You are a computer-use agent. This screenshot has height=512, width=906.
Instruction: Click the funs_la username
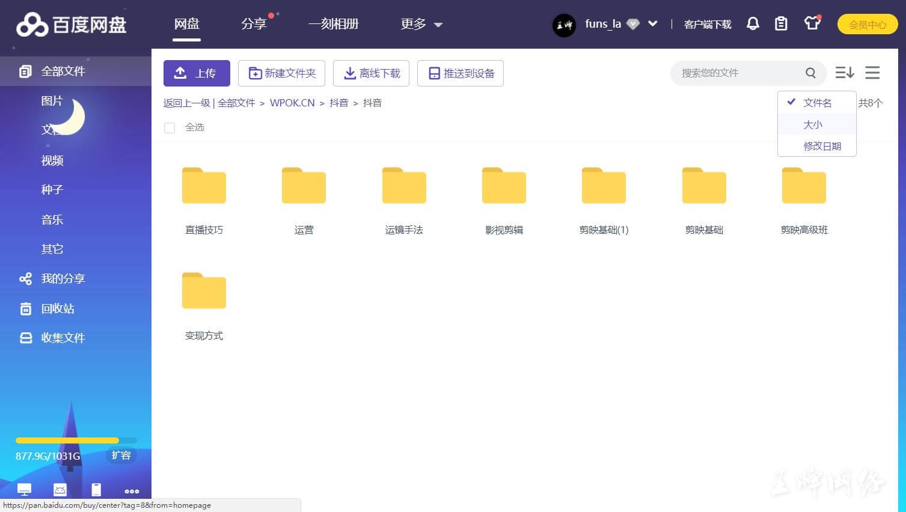coord(603,24)
